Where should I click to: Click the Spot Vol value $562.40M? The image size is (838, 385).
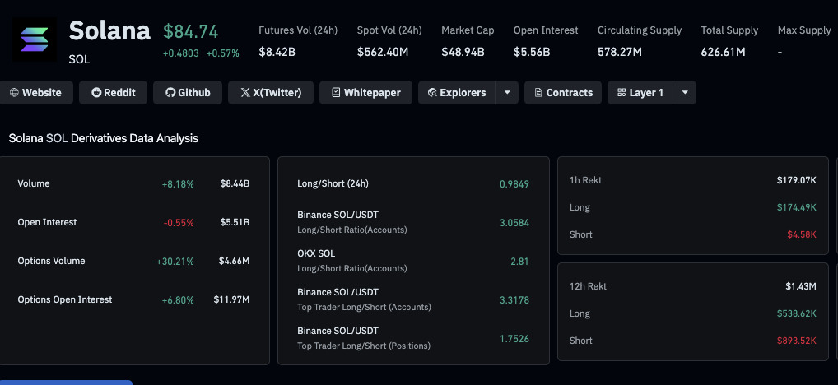click(x=384, y=53)
